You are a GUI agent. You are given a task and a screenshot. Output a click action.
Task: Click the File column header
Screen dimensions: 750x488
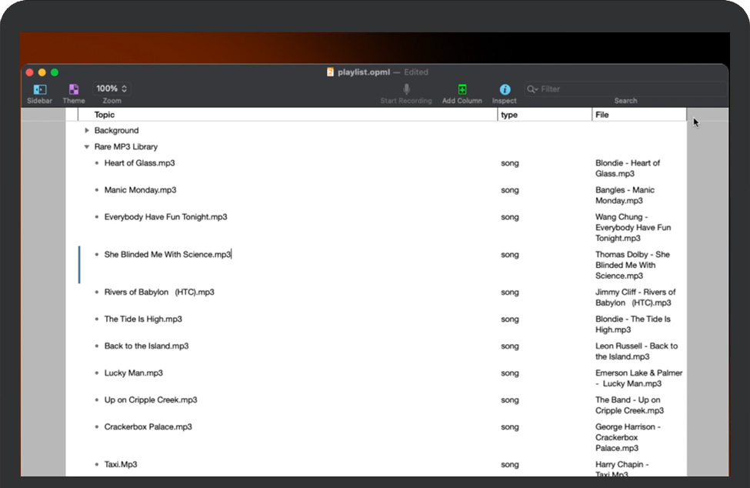[602, 115]
